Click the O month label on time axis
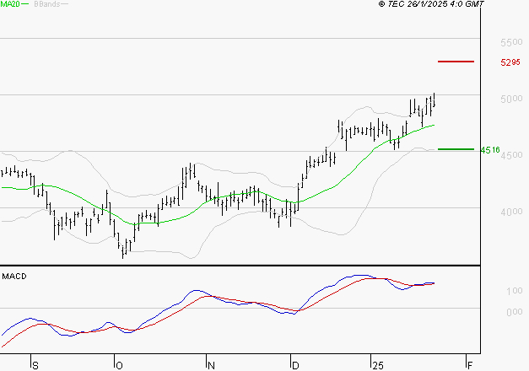The image size is (529, 371). pyautogui.click(x=119, y=366)
